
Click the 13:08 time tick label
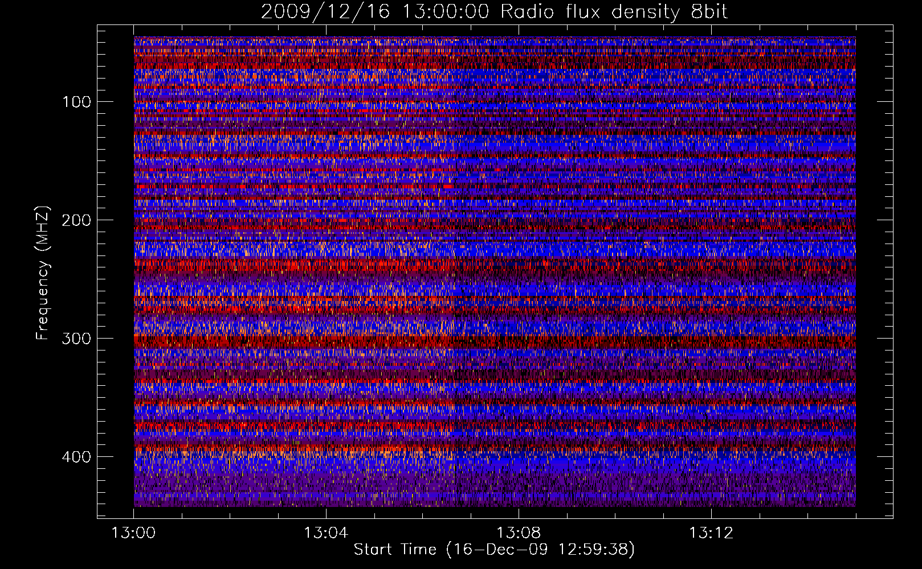point(519,533)
